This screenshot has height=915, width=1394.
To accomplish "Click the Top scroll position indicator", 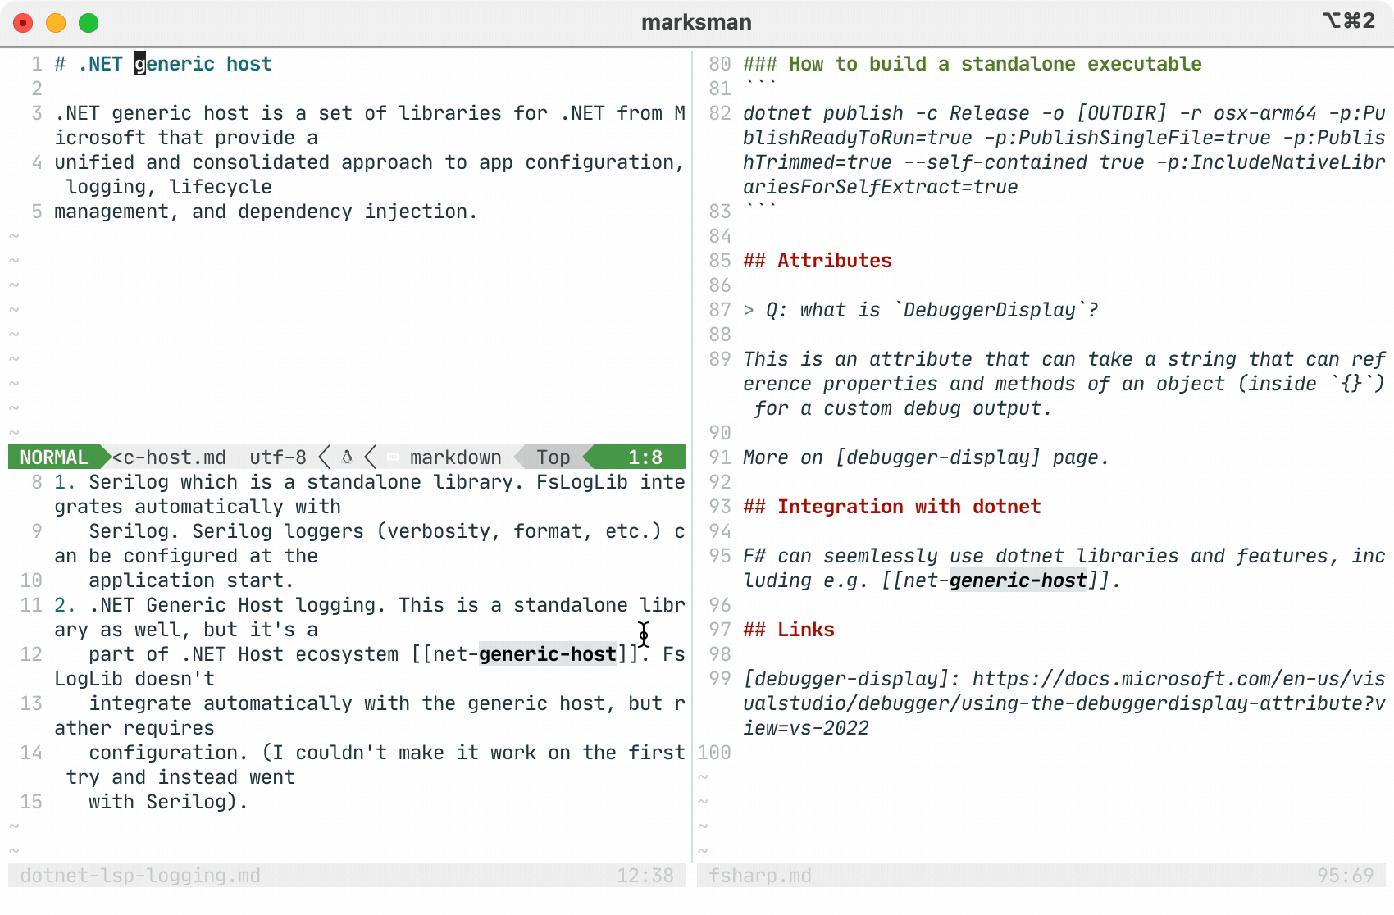I will point(553,457).
